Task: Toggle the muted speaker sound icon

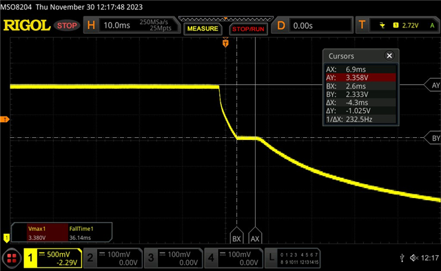Action: point(414,258)
